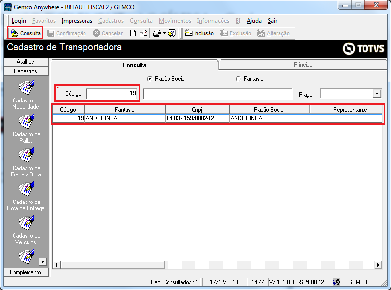This screenshot has width=391, height=290.
Task: Click the horizontal scrollbar right arrow
Action: [378, 265]
